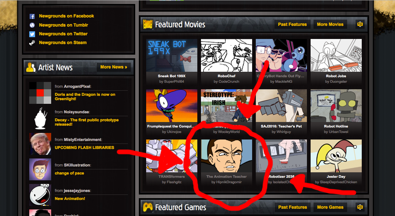Visit author MackleNG's profile link
Viewport: 395px width, 216px height.
click(x=284, y=82)
